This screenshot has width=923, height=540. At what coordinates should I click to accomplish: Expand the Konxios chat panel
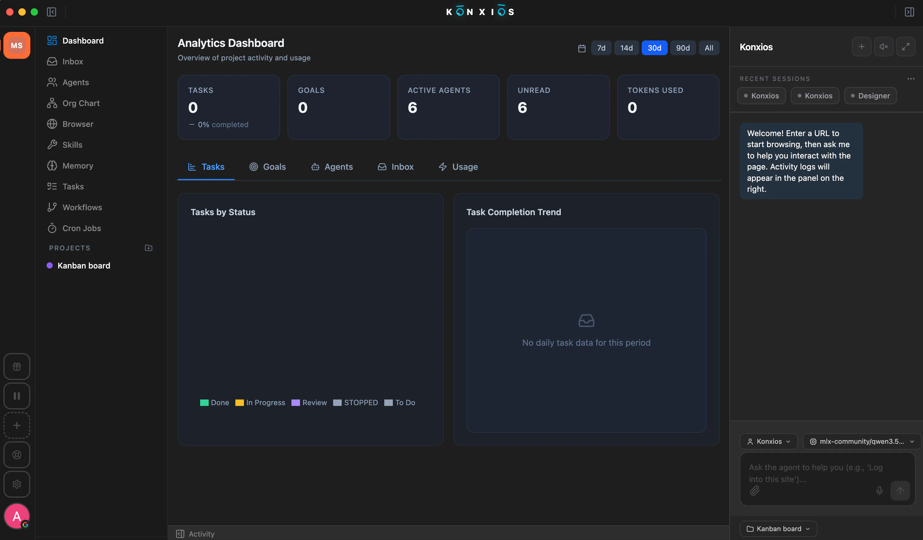coord(906,47)
